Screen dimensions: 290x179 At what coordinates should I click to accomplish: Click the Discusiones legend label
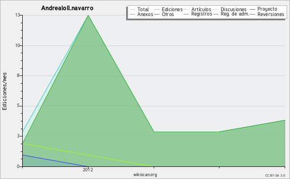(233, 9)
